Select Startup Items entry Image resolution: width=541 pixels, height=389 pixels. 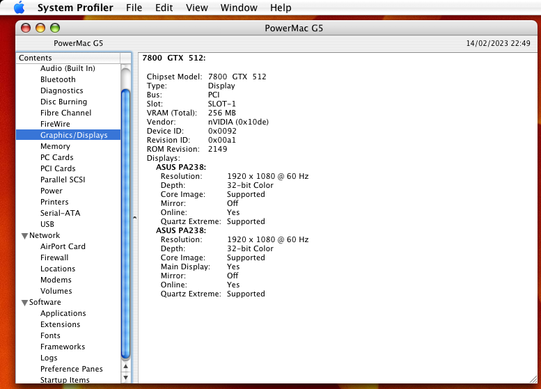pos(65,380)
